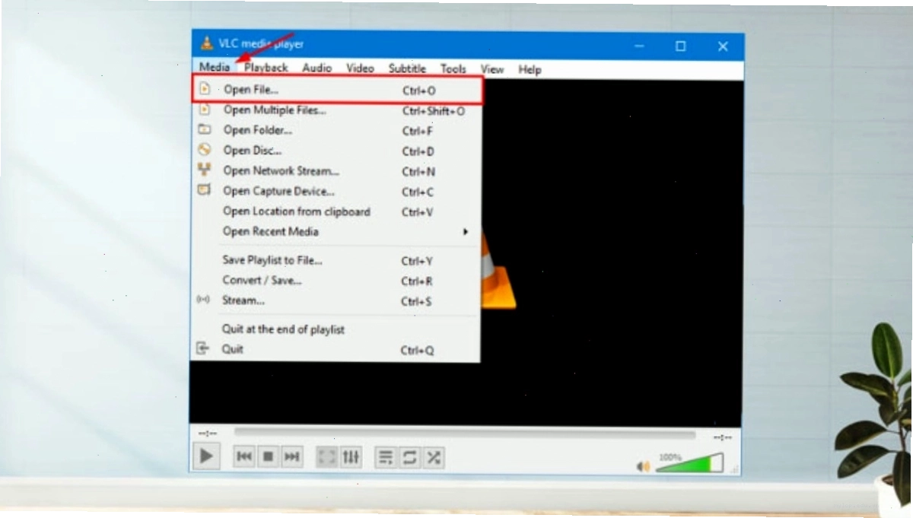This screenshot has width=913, height=518.
Task: Click the Open Folder icon
Action: pyautogui.click(x=204, y=130)
